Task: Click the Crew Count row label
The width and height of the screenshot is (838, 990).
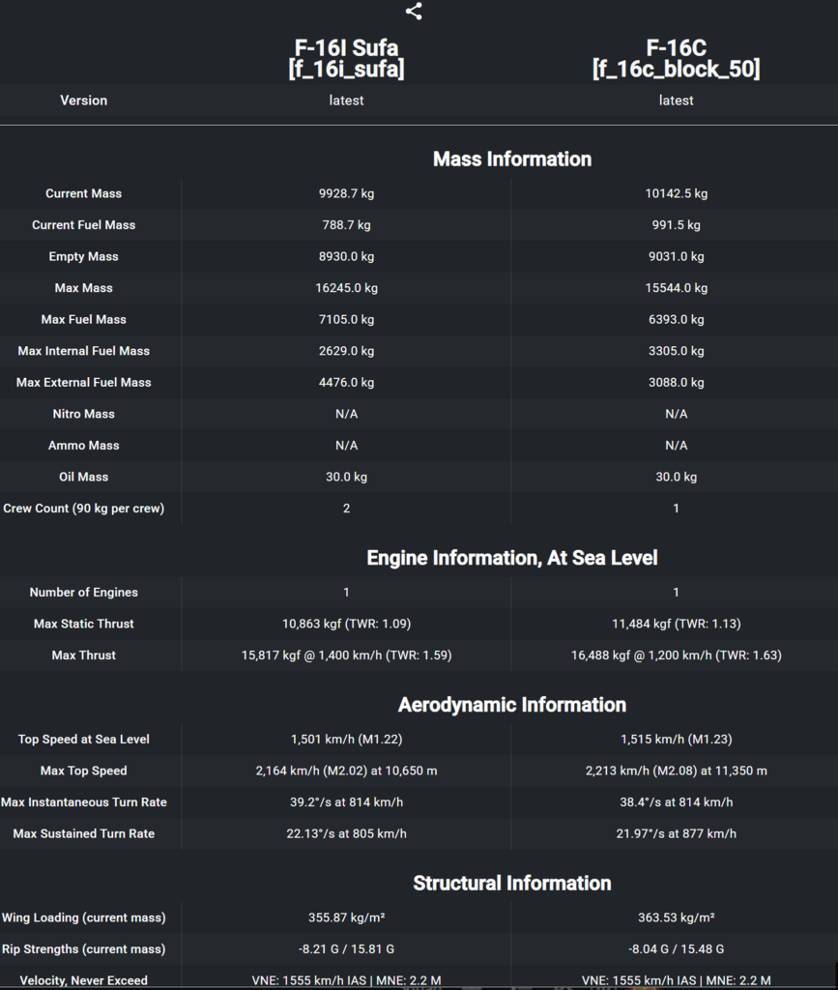Action: click(84, 509)
